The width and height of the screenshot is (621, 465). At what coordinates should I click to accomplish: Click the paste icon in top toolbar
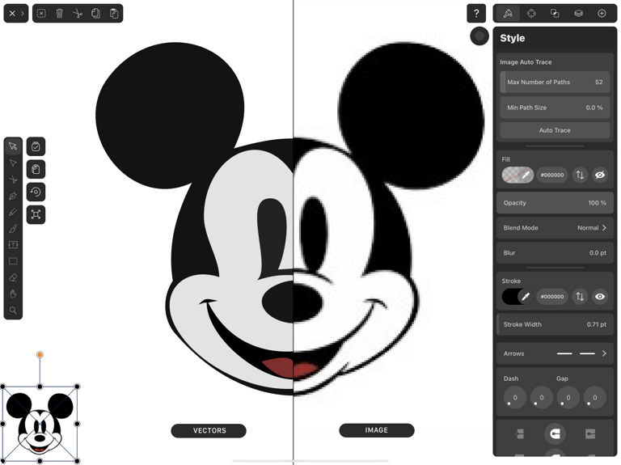pos(114,14)
